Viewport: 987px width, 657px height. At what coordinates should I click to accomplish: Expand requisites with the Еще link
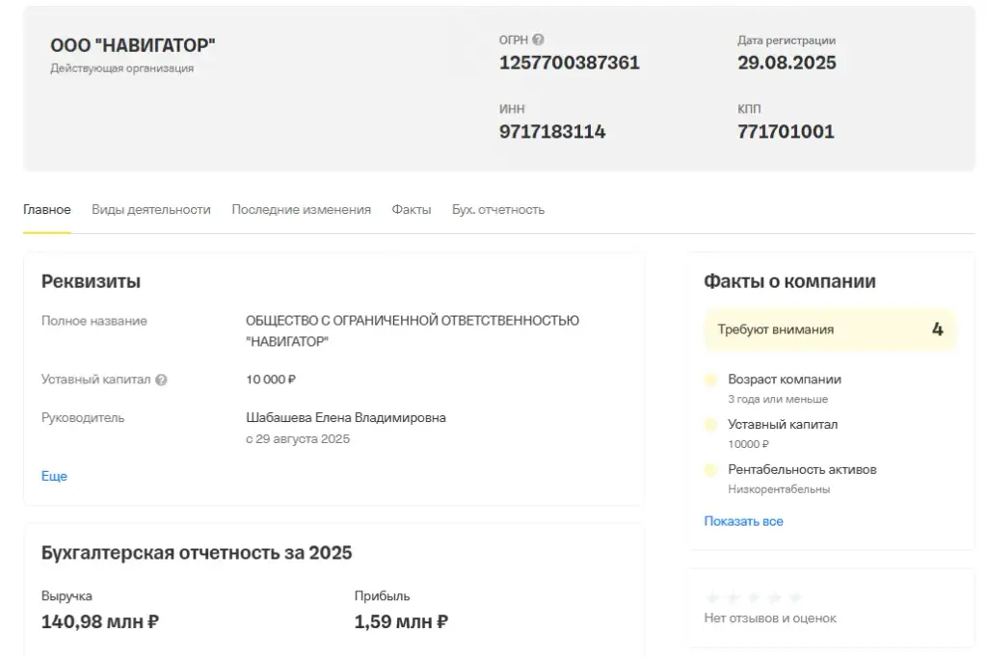click(54, 477)
